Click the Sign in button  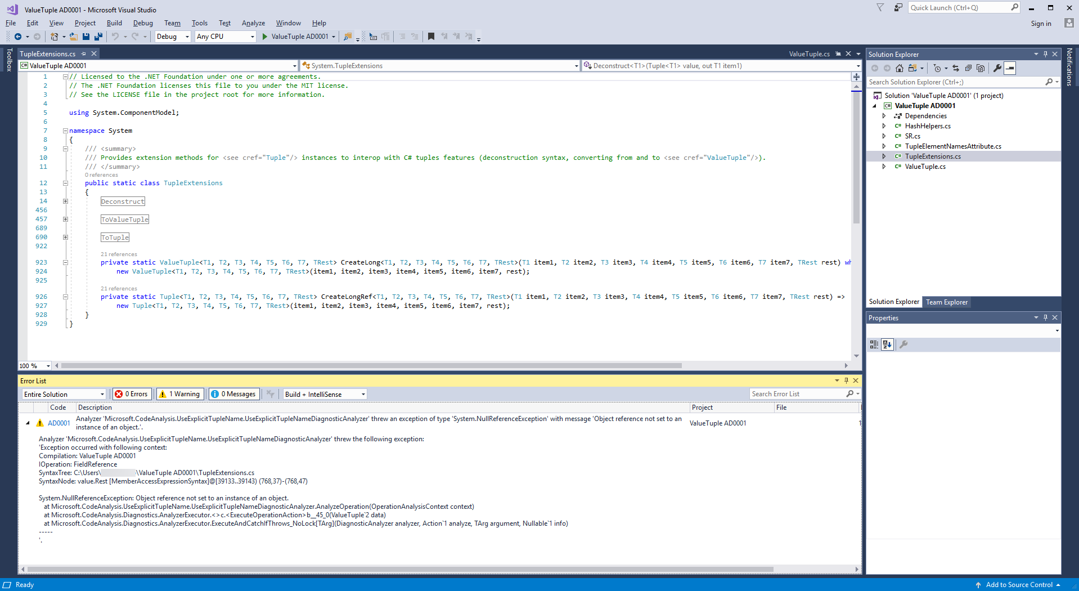tap(1040, 23)
